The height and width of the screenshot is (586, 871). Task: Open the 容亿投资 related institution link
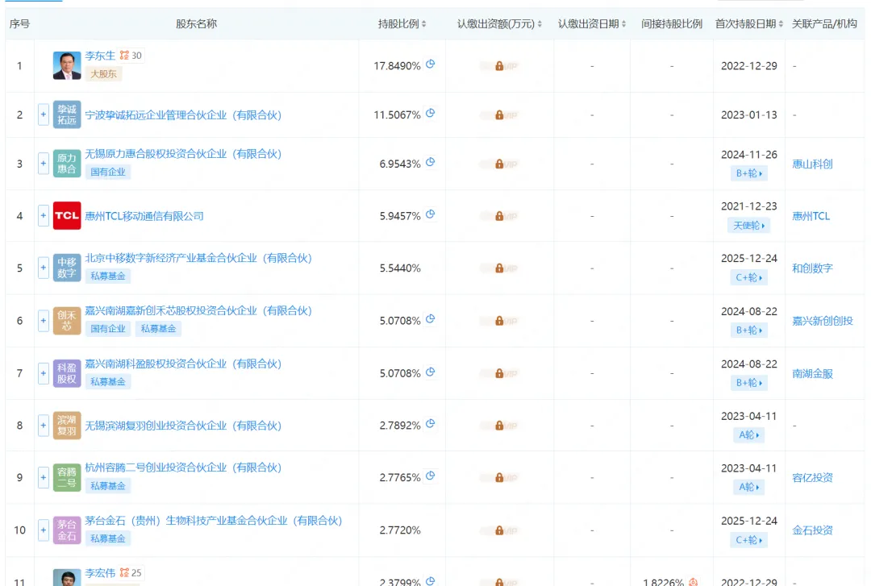click(x=812, y=478)
